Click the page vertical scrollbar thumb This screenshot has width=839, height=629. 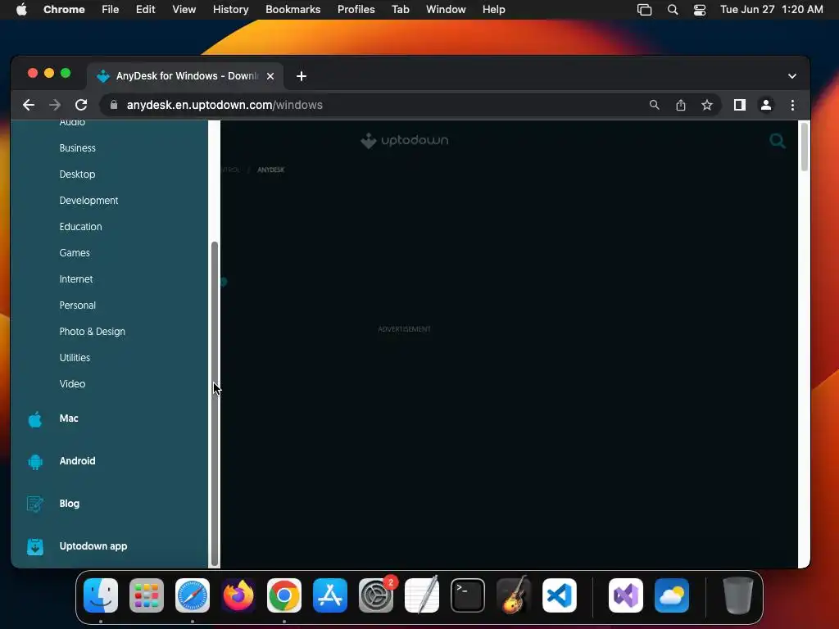point(804,146)
